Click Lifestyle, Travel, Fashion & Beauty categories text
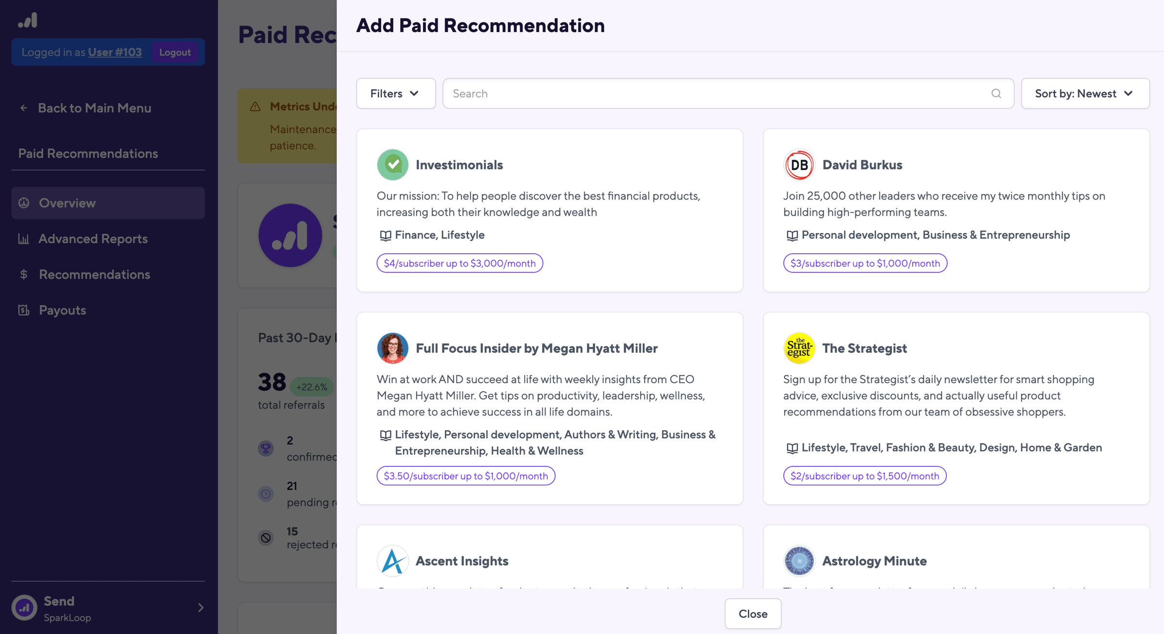Screen dimensions: 1164x634 pyautogui.click(x=952, y=448)
